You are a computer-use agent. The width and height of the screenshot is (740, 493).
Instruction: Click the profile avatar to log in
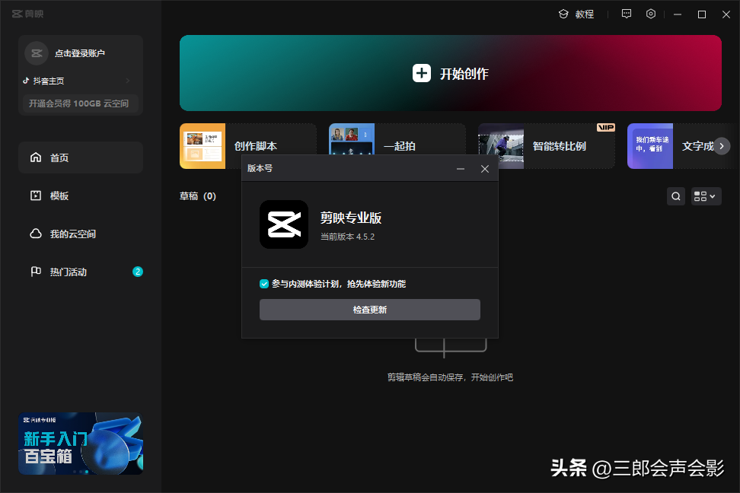coord(37,53)
